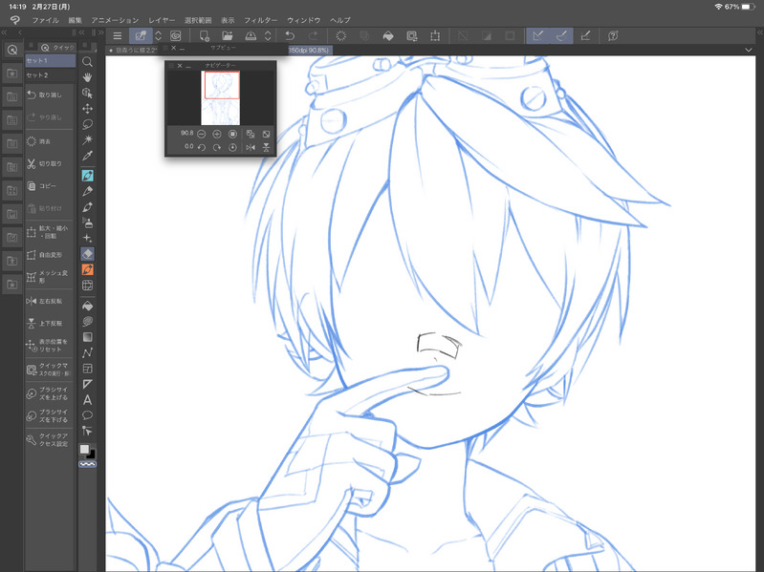
Task: Click the Scale/Rotate icon in command bar
Action: coord(435,36)
